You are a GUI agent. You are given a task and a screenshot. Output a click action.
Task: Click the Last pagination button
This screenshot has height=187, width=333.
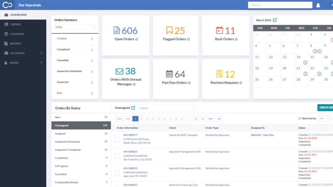click(219, 119)
